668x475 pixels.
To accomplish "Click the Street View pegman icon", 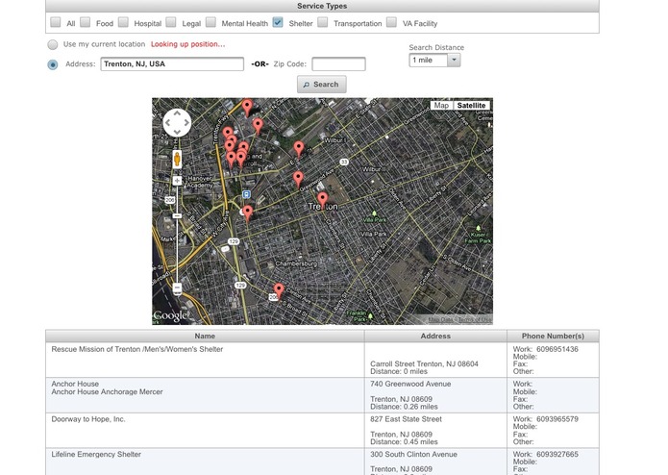I will [x=177, y=160].
